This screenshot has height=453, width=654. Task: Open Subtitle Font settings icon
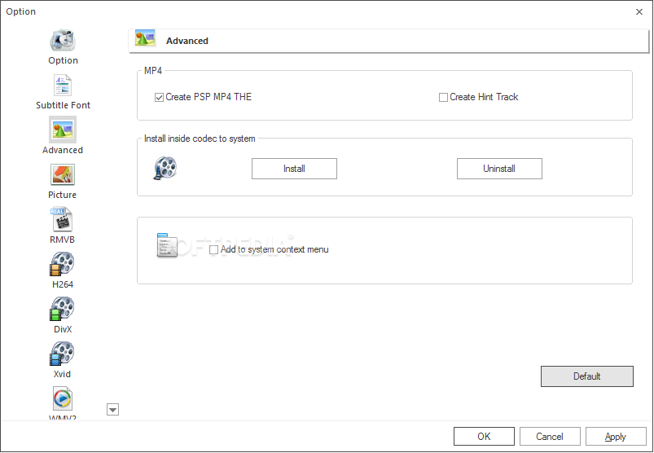(63, 85)
